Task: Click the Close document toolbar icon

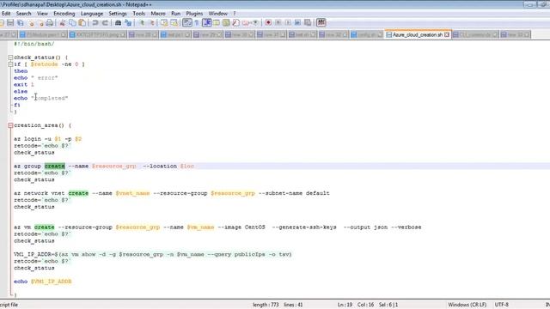Action: (x=31, y=23)
